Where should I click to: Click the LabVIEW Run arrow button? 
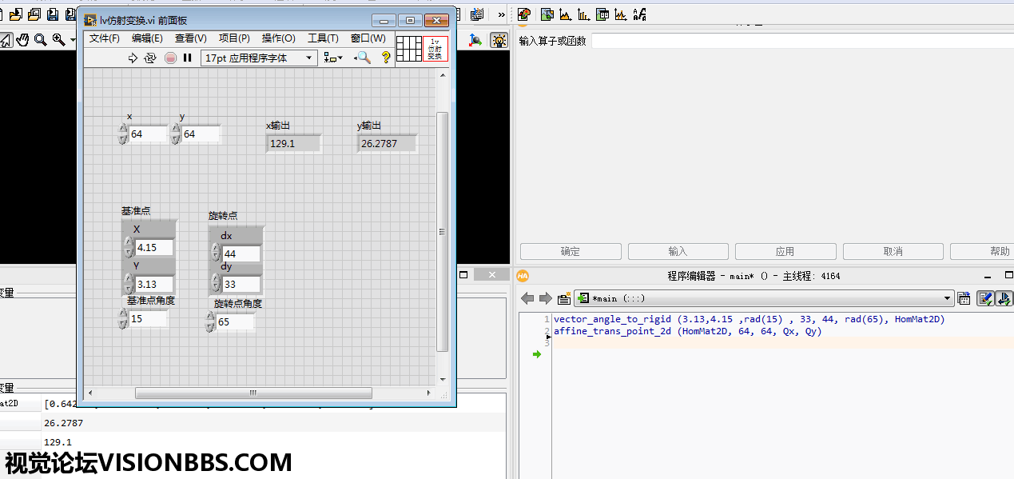pos(133,58)
